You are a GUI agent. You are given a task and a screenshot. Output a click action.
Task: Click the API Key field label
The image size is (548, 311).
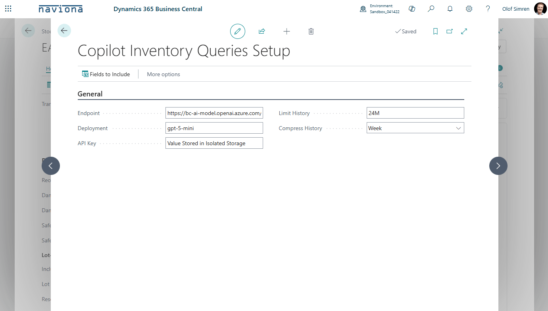87,143
